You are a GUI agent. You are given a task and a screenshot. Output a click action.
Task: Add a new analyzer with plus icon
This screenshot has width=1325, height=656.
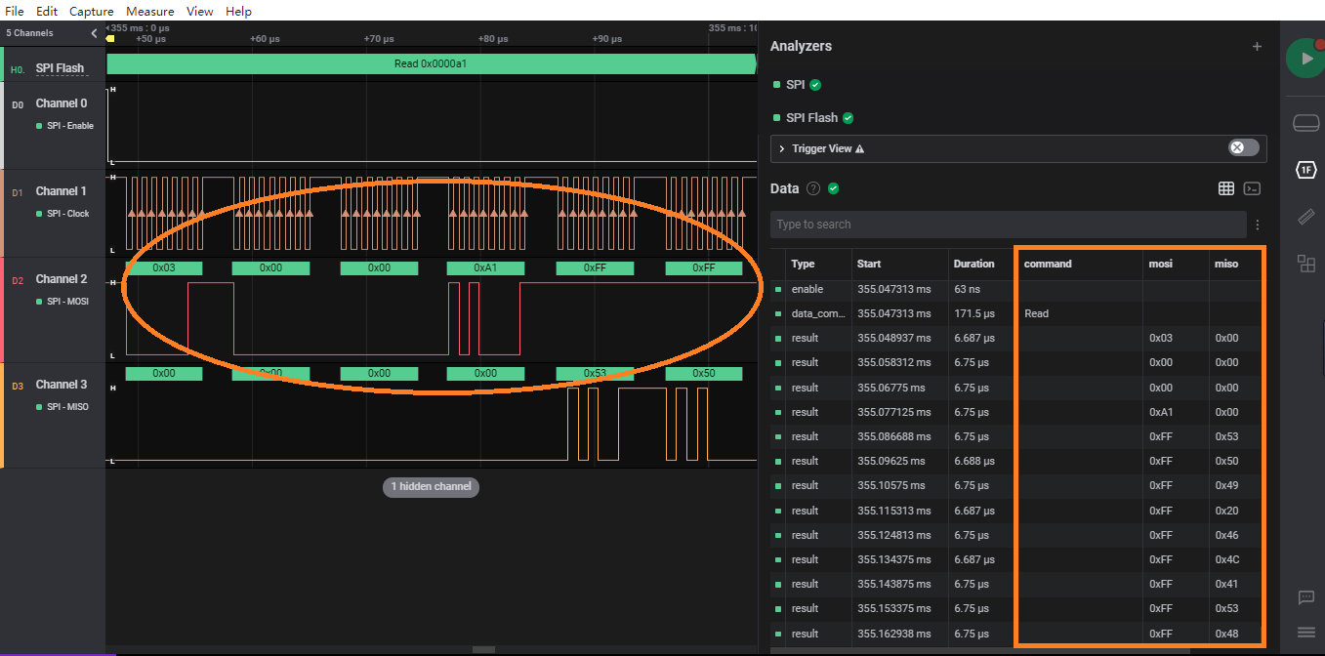tap(1257, 46)
